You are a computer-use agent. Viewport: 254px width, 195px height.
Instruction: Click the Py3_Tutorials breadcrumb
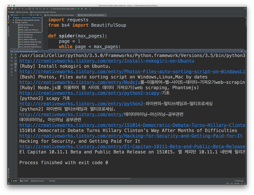[22, 12]
